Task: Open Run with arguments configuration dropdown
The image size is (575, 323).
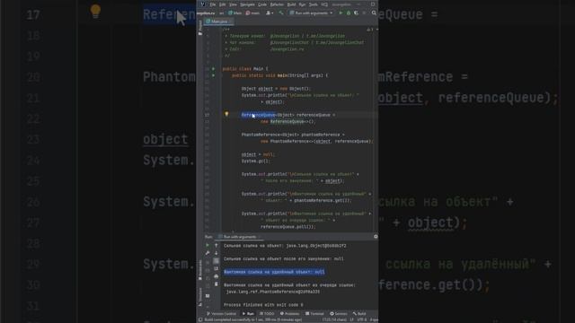Action: point(312,13)
